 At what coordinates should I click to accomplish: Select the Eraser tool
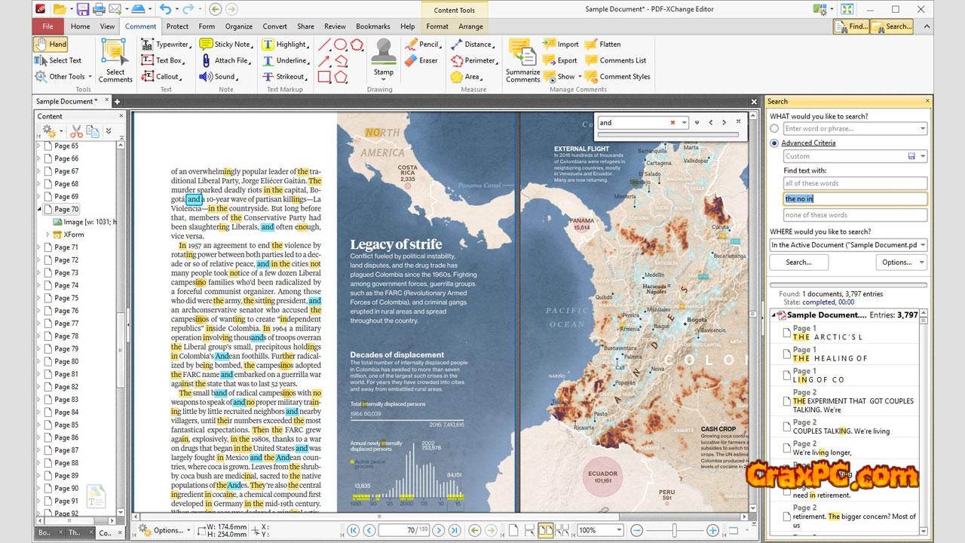click(x=421, y=60)
